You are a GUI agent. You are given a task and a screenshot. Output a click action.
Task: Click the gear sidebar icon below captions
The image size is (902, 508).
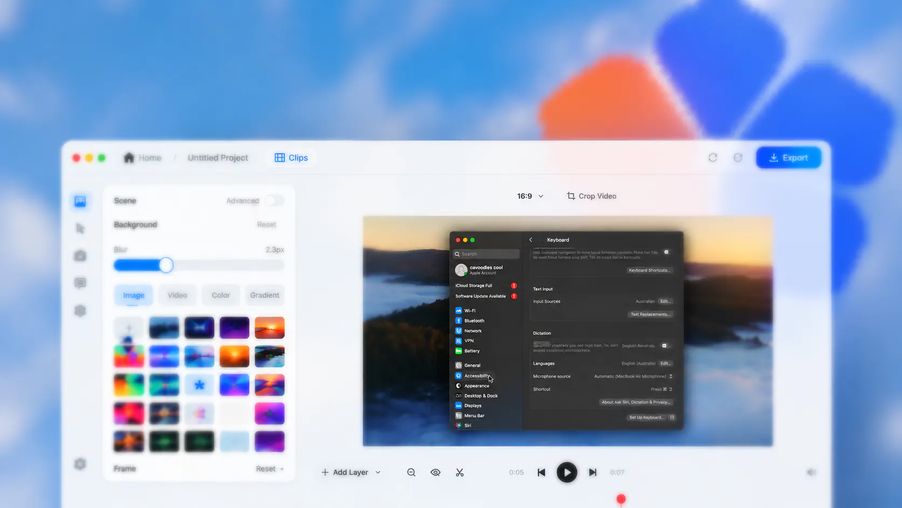(x=80, y=310)
